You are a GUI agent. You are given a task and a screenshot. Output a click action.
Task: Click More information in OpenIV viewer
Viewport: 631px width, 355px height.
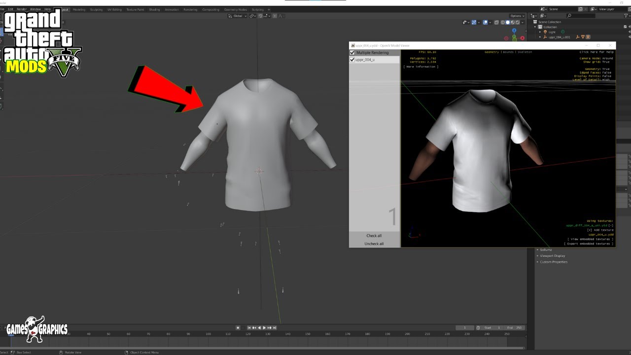(421, 67)
